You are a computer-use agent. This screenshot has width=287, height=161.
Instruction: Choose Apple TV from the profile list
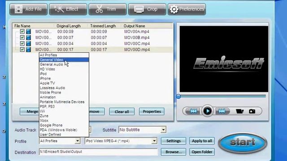(64, 83)
